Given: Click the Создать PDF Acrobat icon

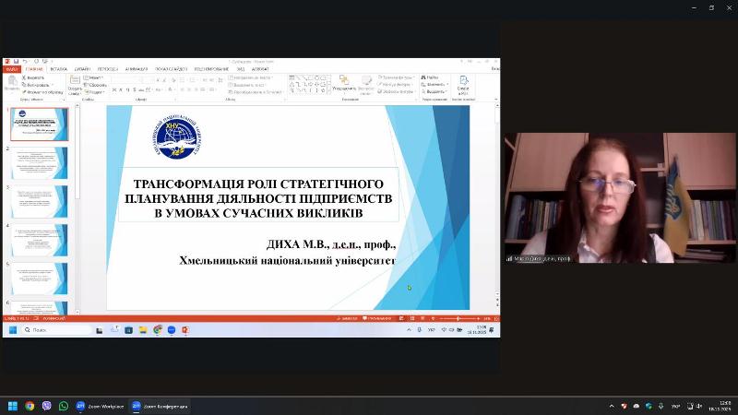Looking at the screenshot, I should [x=463, y=85].
